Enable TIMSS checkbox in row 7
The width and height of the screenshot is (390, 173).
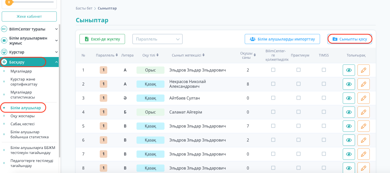324,154
